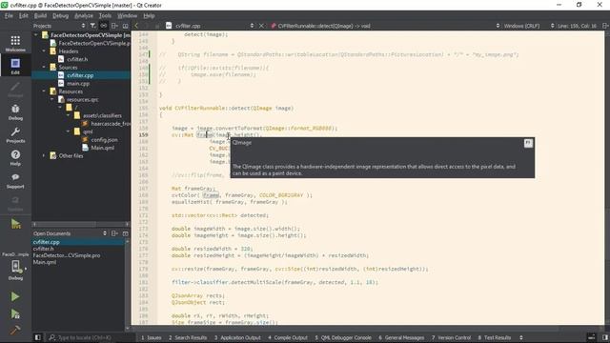The image size is (610, 343).
Task: Show the Search Results pane
Action: tap(188, 337)
